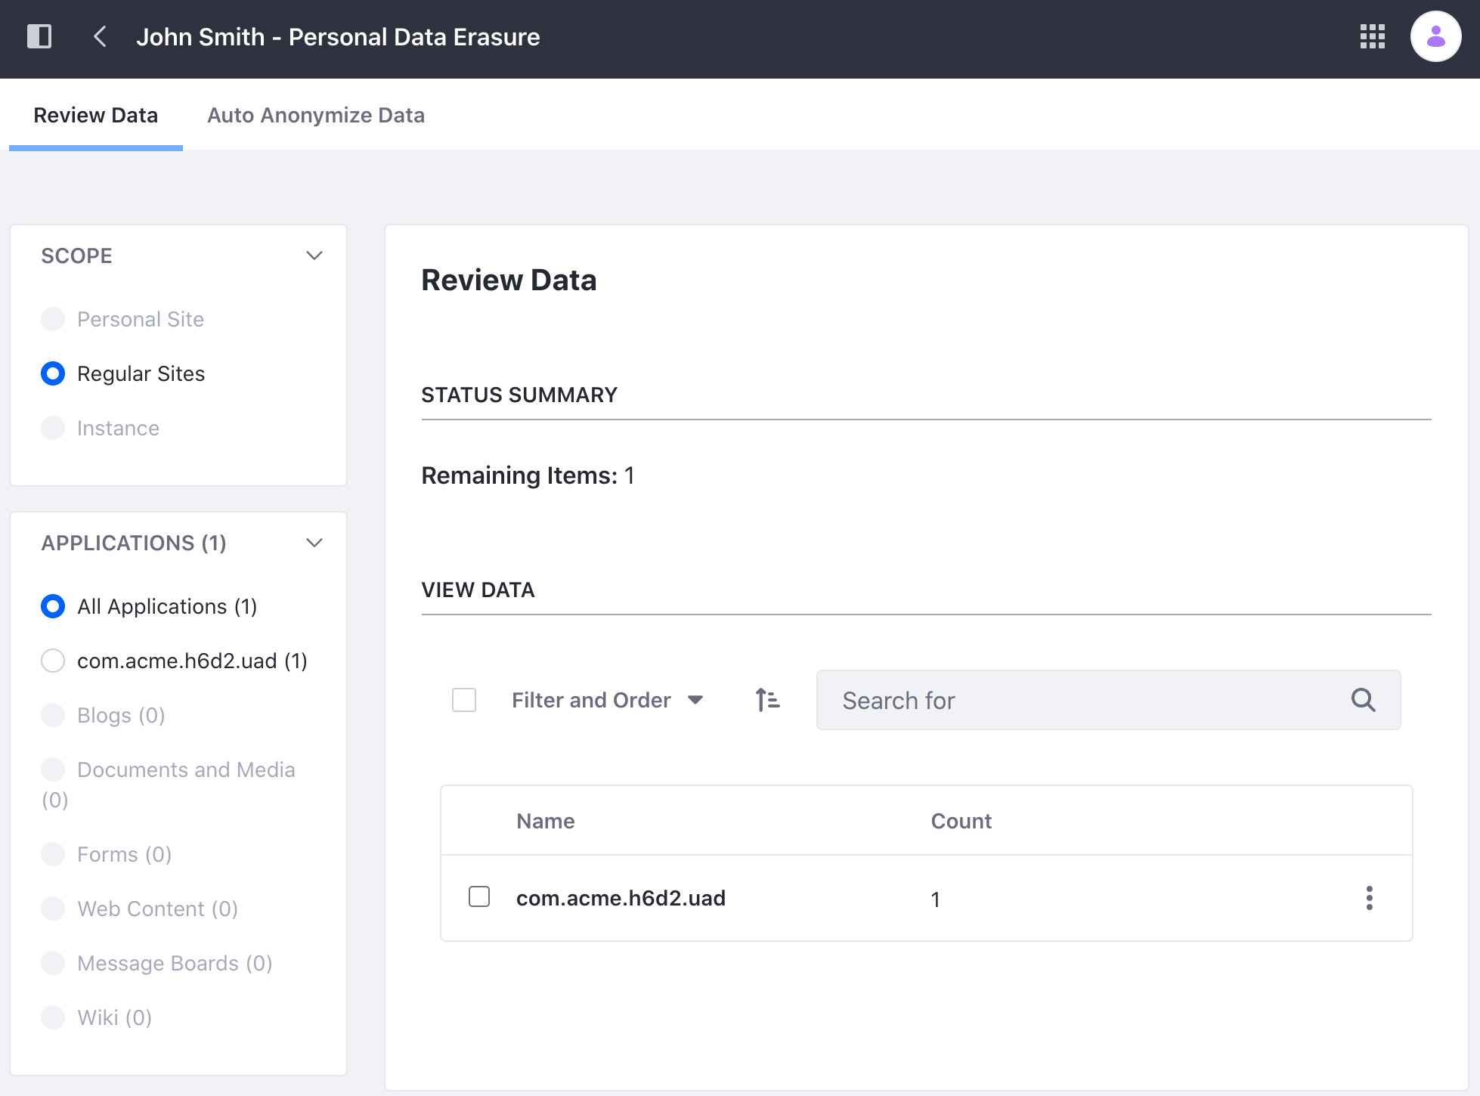Screen dimensions: 1480x1096
Task: Click the Filter and Order dropdown
Action: coord(604,700)
